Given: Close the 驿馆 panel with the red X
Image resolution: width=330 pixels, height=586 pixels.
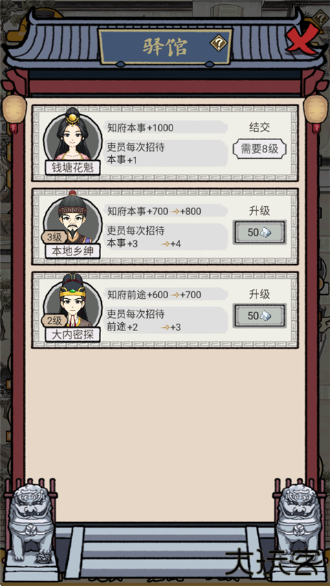Looking at the screenshot, I should 302,38.
